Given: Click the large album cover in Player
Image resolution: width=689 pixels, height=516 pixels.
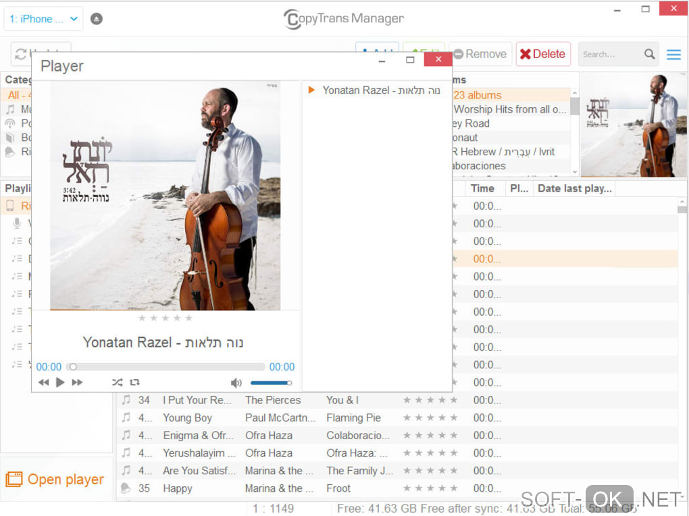Looking at the screenshot, I should 165,196.
